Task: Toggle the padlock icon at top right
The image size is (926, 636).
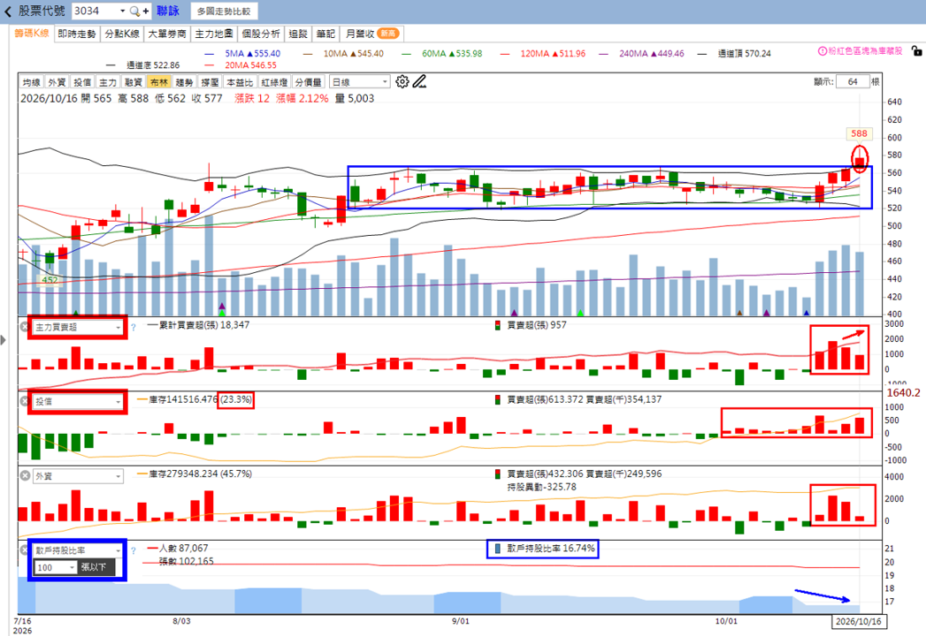Action: point(916,51)
